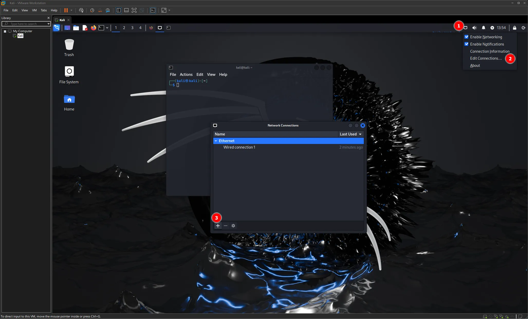The image size is (528, 319).
Task: Open the Actions menu in terminal
Action: [186, 75]
